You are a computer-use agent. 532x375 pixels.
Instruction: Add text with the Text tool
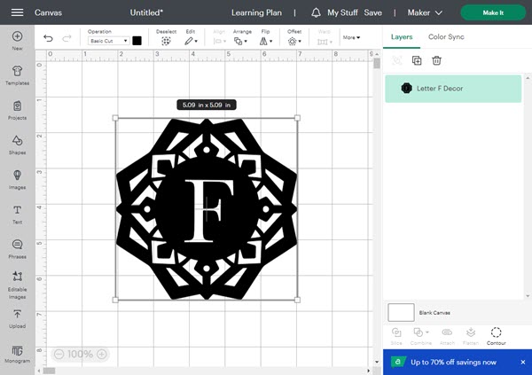click(17, 211)
